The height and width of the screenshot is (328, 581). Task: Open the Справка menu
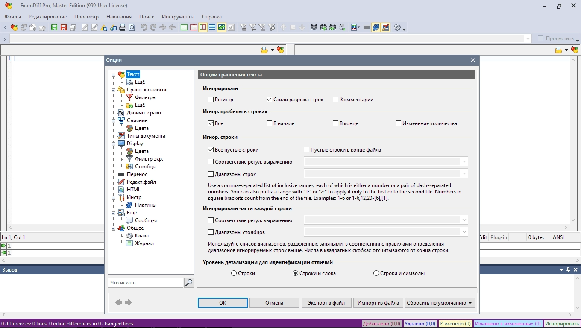(212, 17)
